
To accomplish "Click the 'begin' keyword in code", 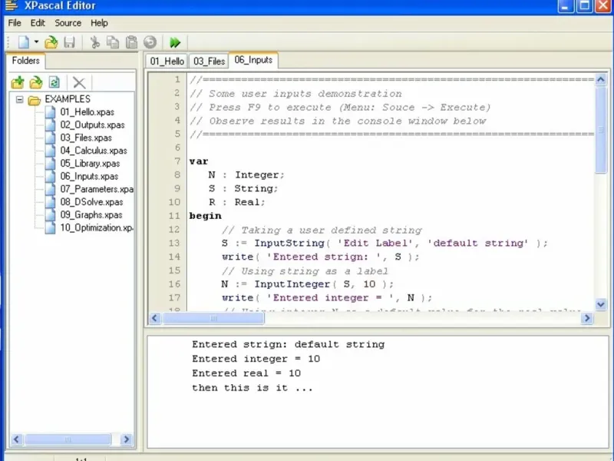I will coord(205,217).
